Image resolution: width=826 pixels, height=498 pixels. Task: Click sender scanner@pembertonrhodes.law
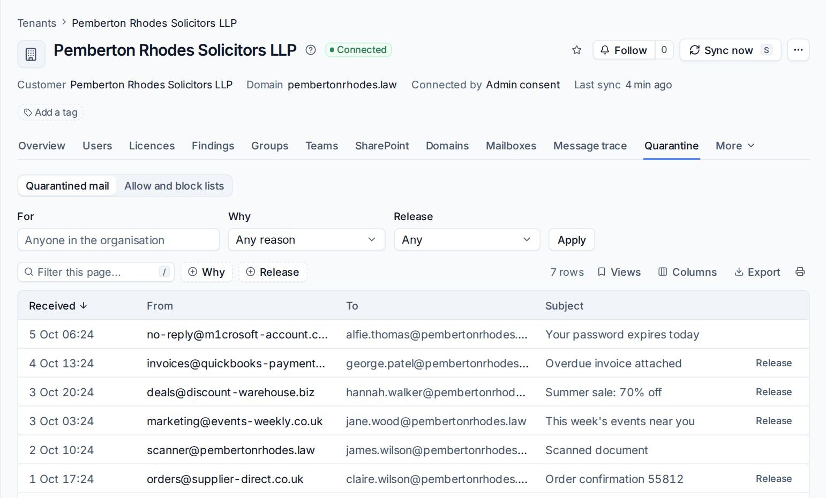pos(231,450)
